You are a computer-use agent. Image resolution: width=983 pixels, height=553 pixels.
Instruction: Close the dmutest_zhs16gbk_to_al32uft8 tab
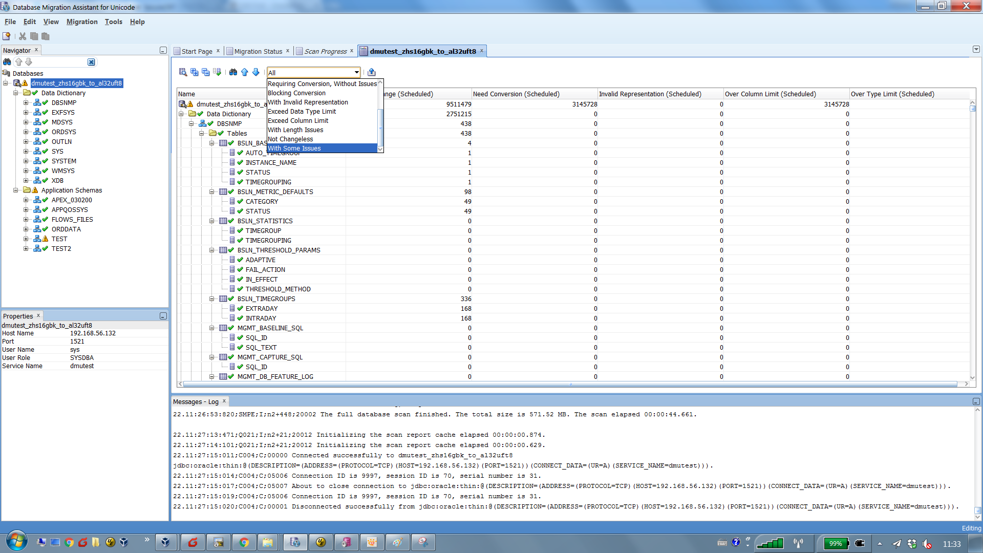[482, 51]
